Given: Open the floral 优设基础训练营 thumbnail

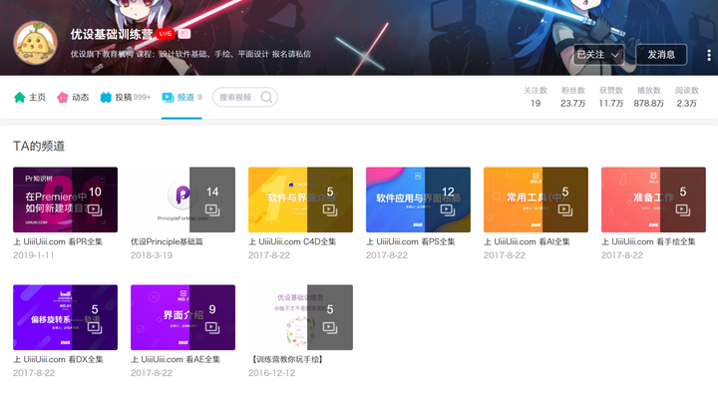Looking at the screenshot, I should pyautogui.click(x=301, y=317).
